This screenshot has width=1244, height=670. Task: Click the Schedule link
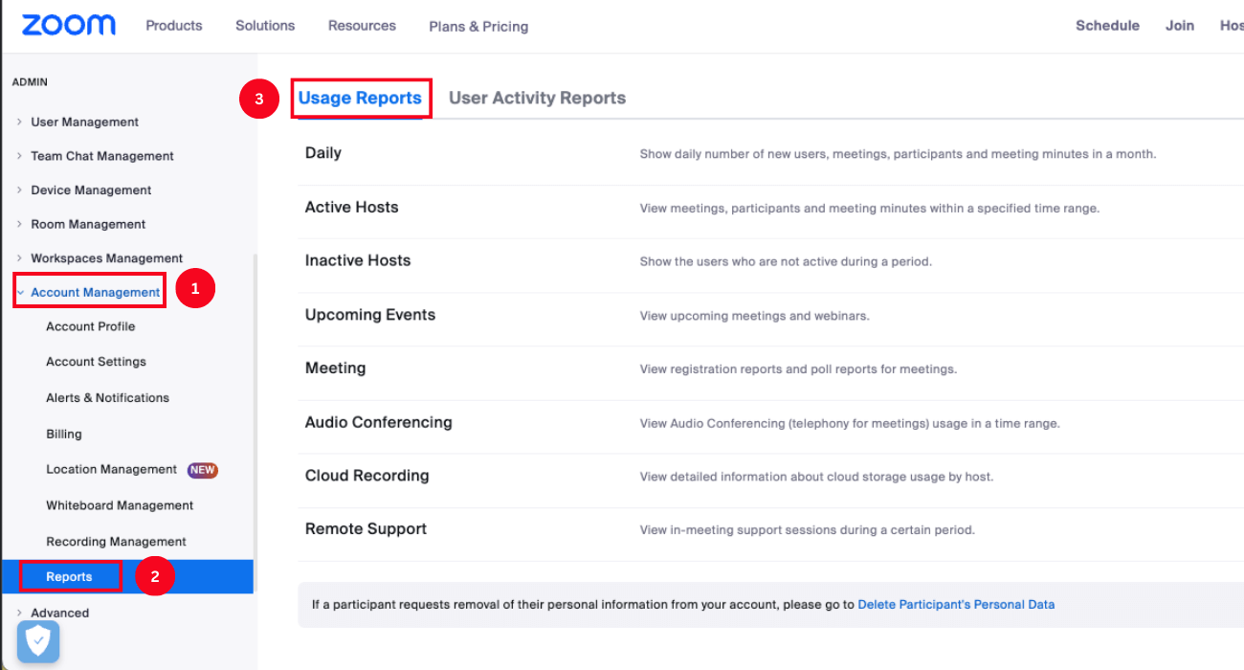point(1107,26)
